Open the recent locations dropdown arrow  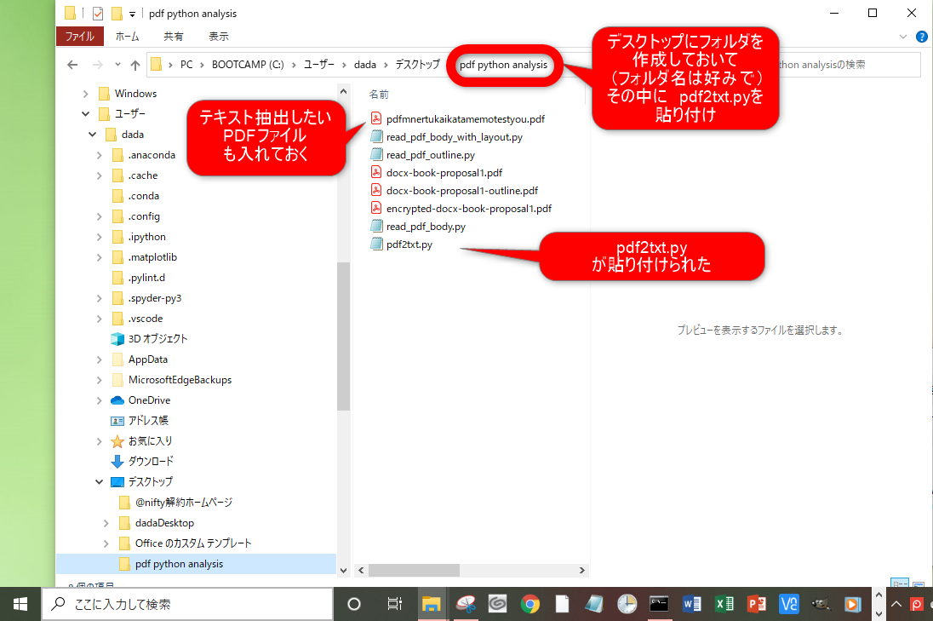pos(117,64)
